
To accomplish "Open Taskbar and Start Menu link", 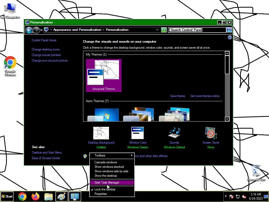I will point(47,153).
